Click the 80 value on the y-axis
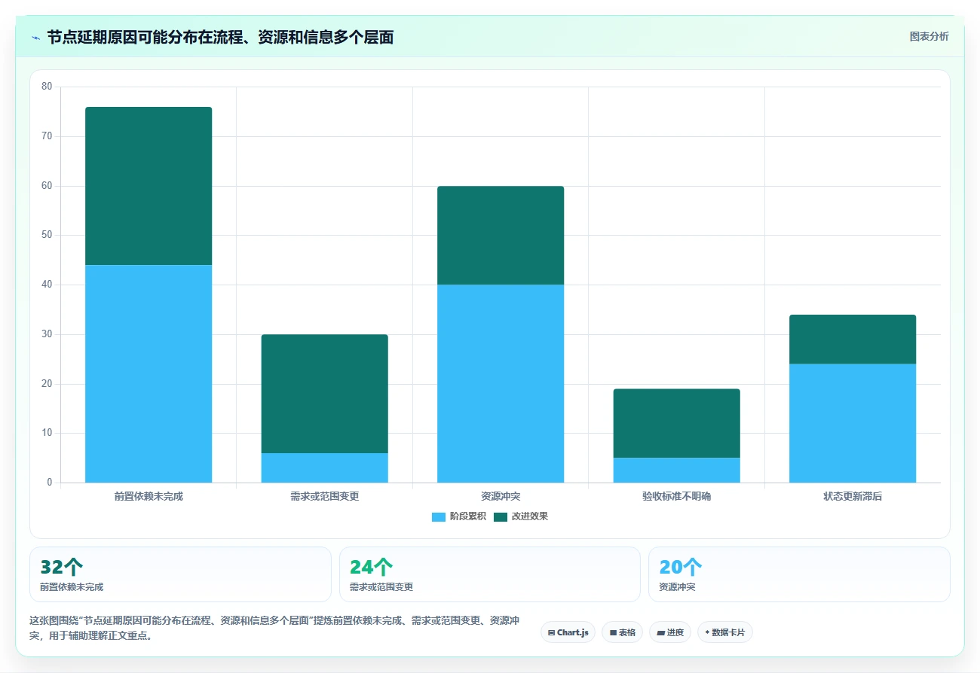The width and height of the screenshot is (980, 673). click(47, 87)
